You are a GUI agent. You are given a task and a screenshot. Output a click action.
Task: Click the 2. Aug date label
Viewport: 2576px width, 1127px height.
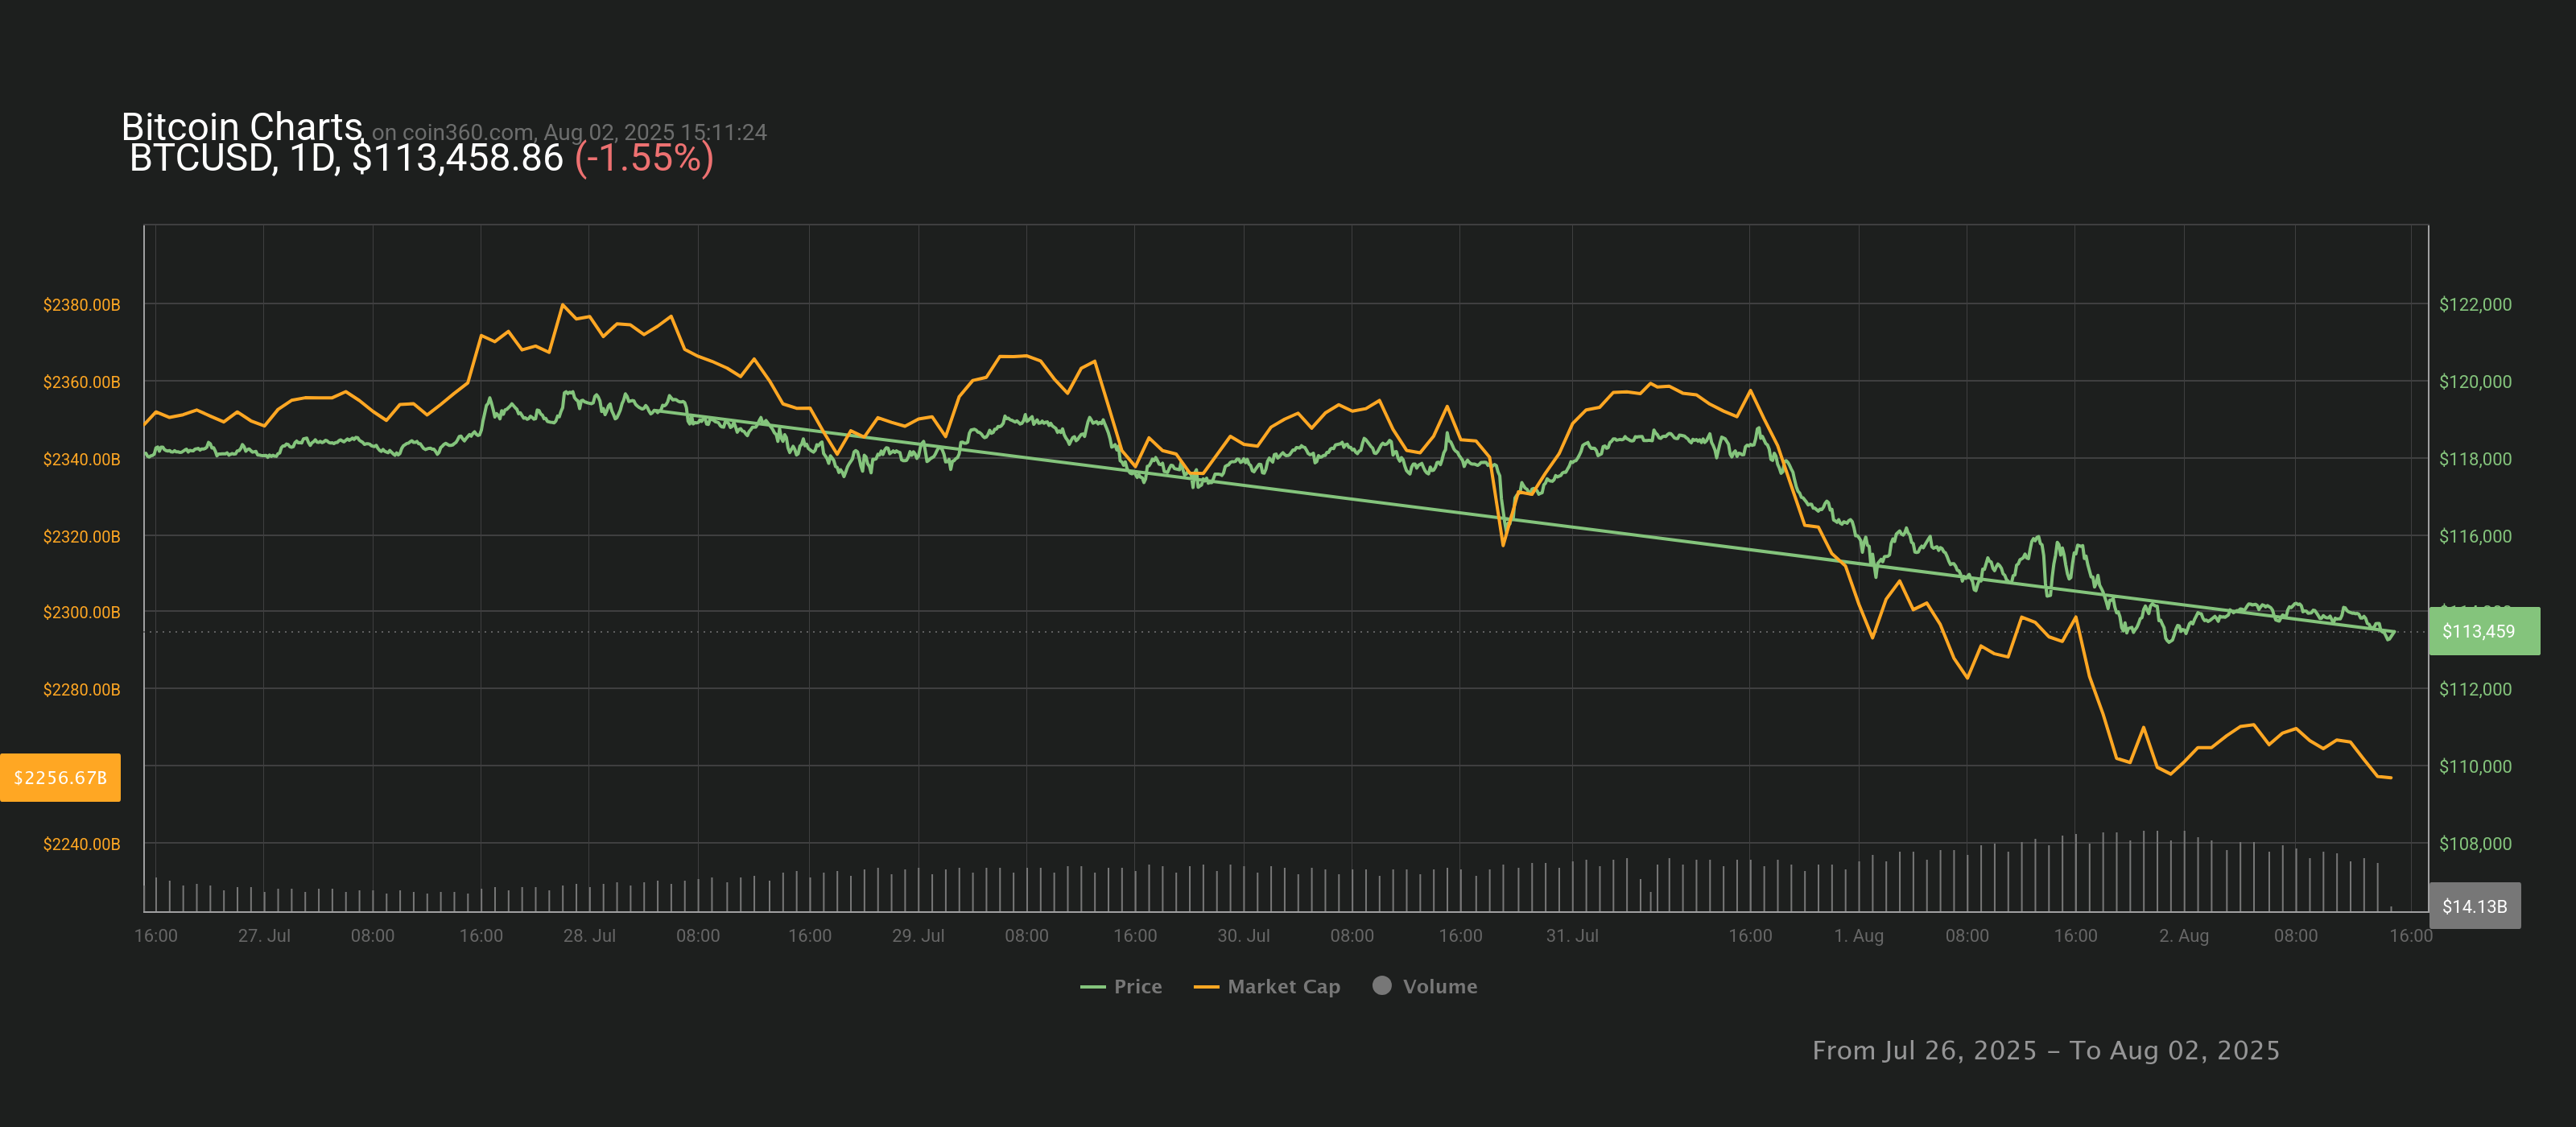click(2183, 935)
